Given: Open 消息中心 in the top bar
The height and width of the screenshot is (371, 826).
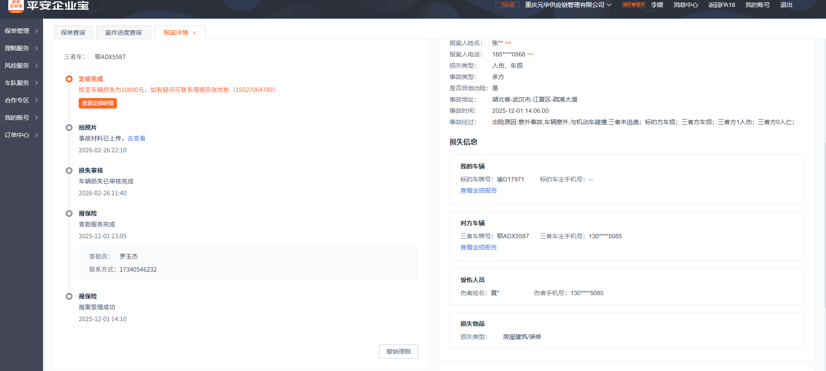Looking at the screenshot, I should tap(686, 5).
